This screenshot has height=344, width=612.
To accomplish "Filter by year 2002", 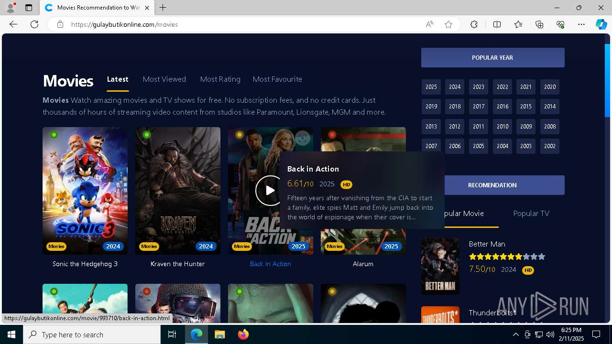I will pos(550,146).
